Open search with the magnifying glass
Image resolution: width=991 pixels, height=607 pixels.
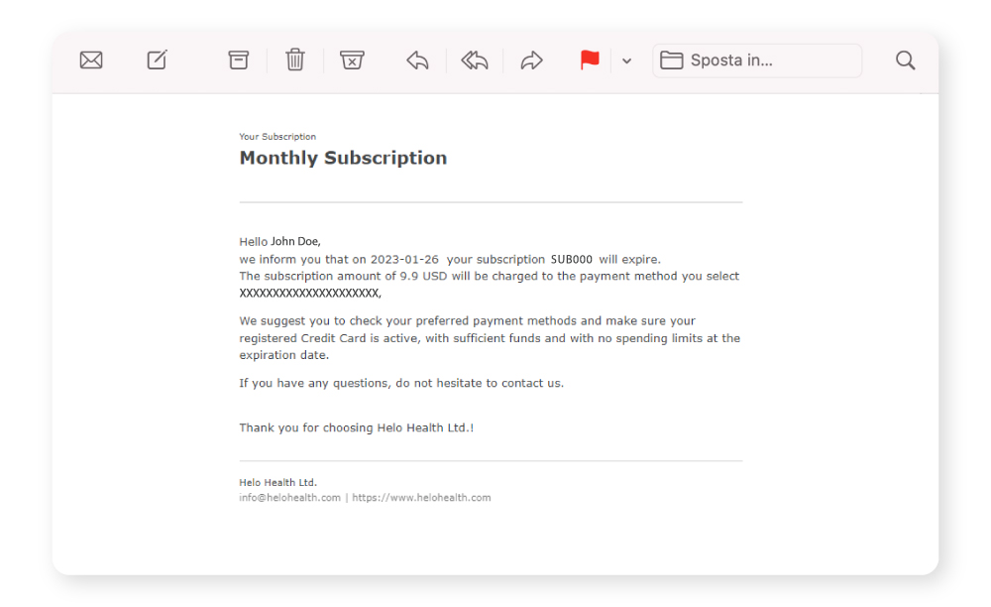coord(905,61)
